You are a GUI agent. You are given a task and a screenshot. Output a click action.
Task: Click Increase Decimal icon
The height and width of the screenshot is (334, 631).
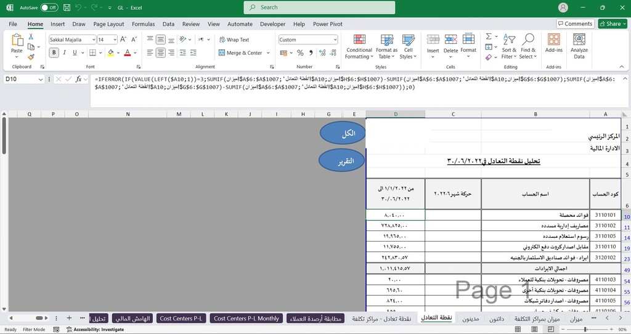tap(322, 53)
